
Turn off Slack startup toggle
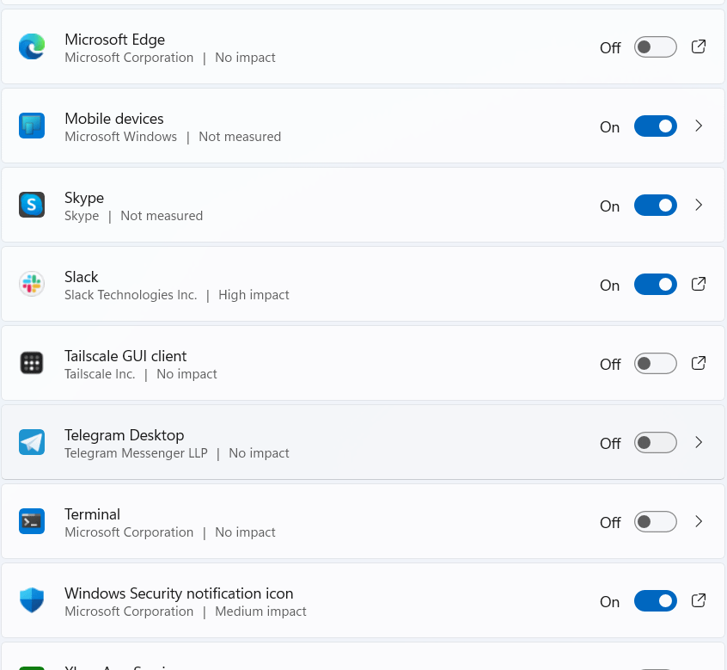[655, 285]
